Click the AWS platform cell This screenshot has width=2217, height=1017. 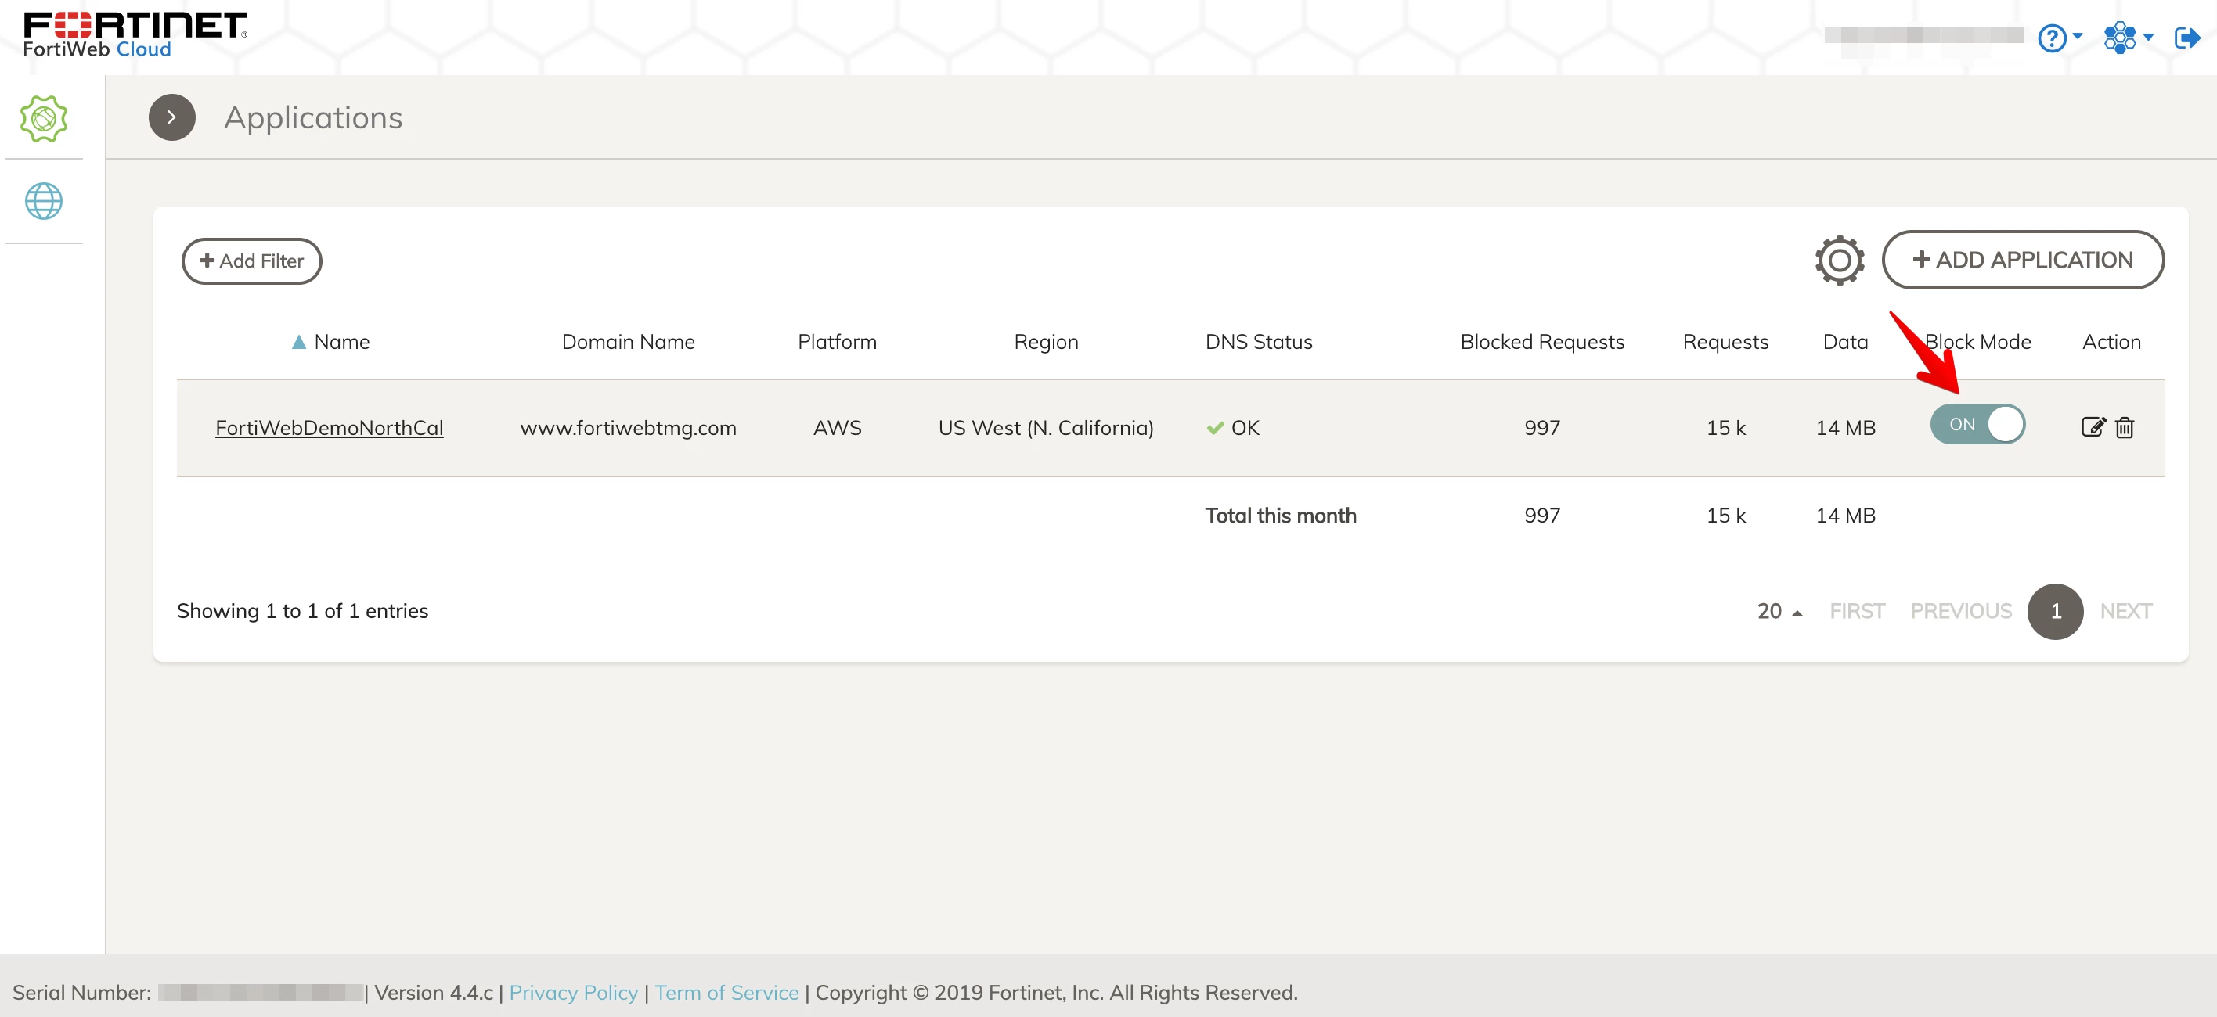(837, 428)
